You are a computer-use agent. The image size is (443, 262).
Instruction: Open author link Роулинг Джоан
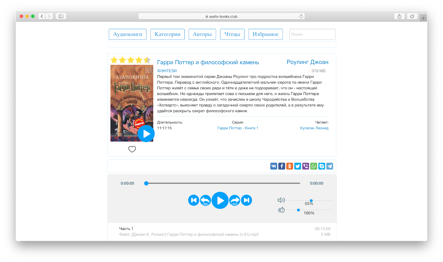(308, 62)
